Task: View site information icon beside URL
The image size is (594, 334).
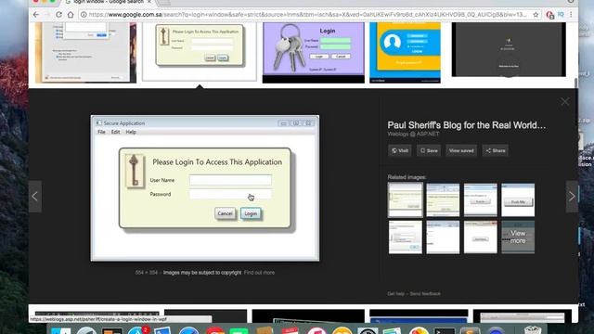Action: (x=84, y=15)
